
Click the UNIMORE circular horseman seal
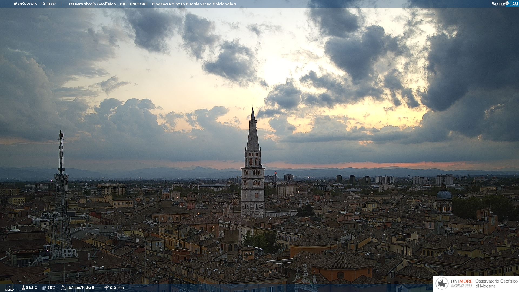click(442, 284)
